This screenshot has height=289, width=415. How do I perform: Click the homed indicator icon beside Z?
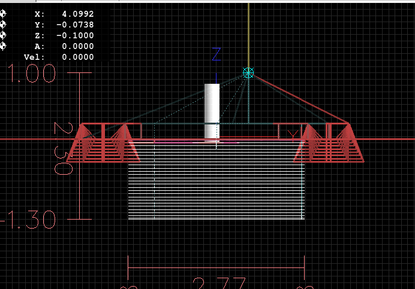pos(2,35)
